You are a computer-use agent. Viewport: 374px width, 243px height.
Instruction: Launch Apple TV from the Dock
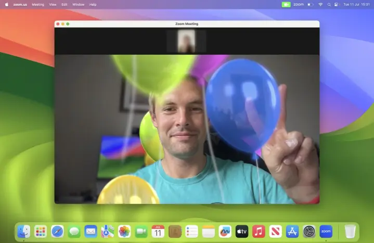coord(242,232)
